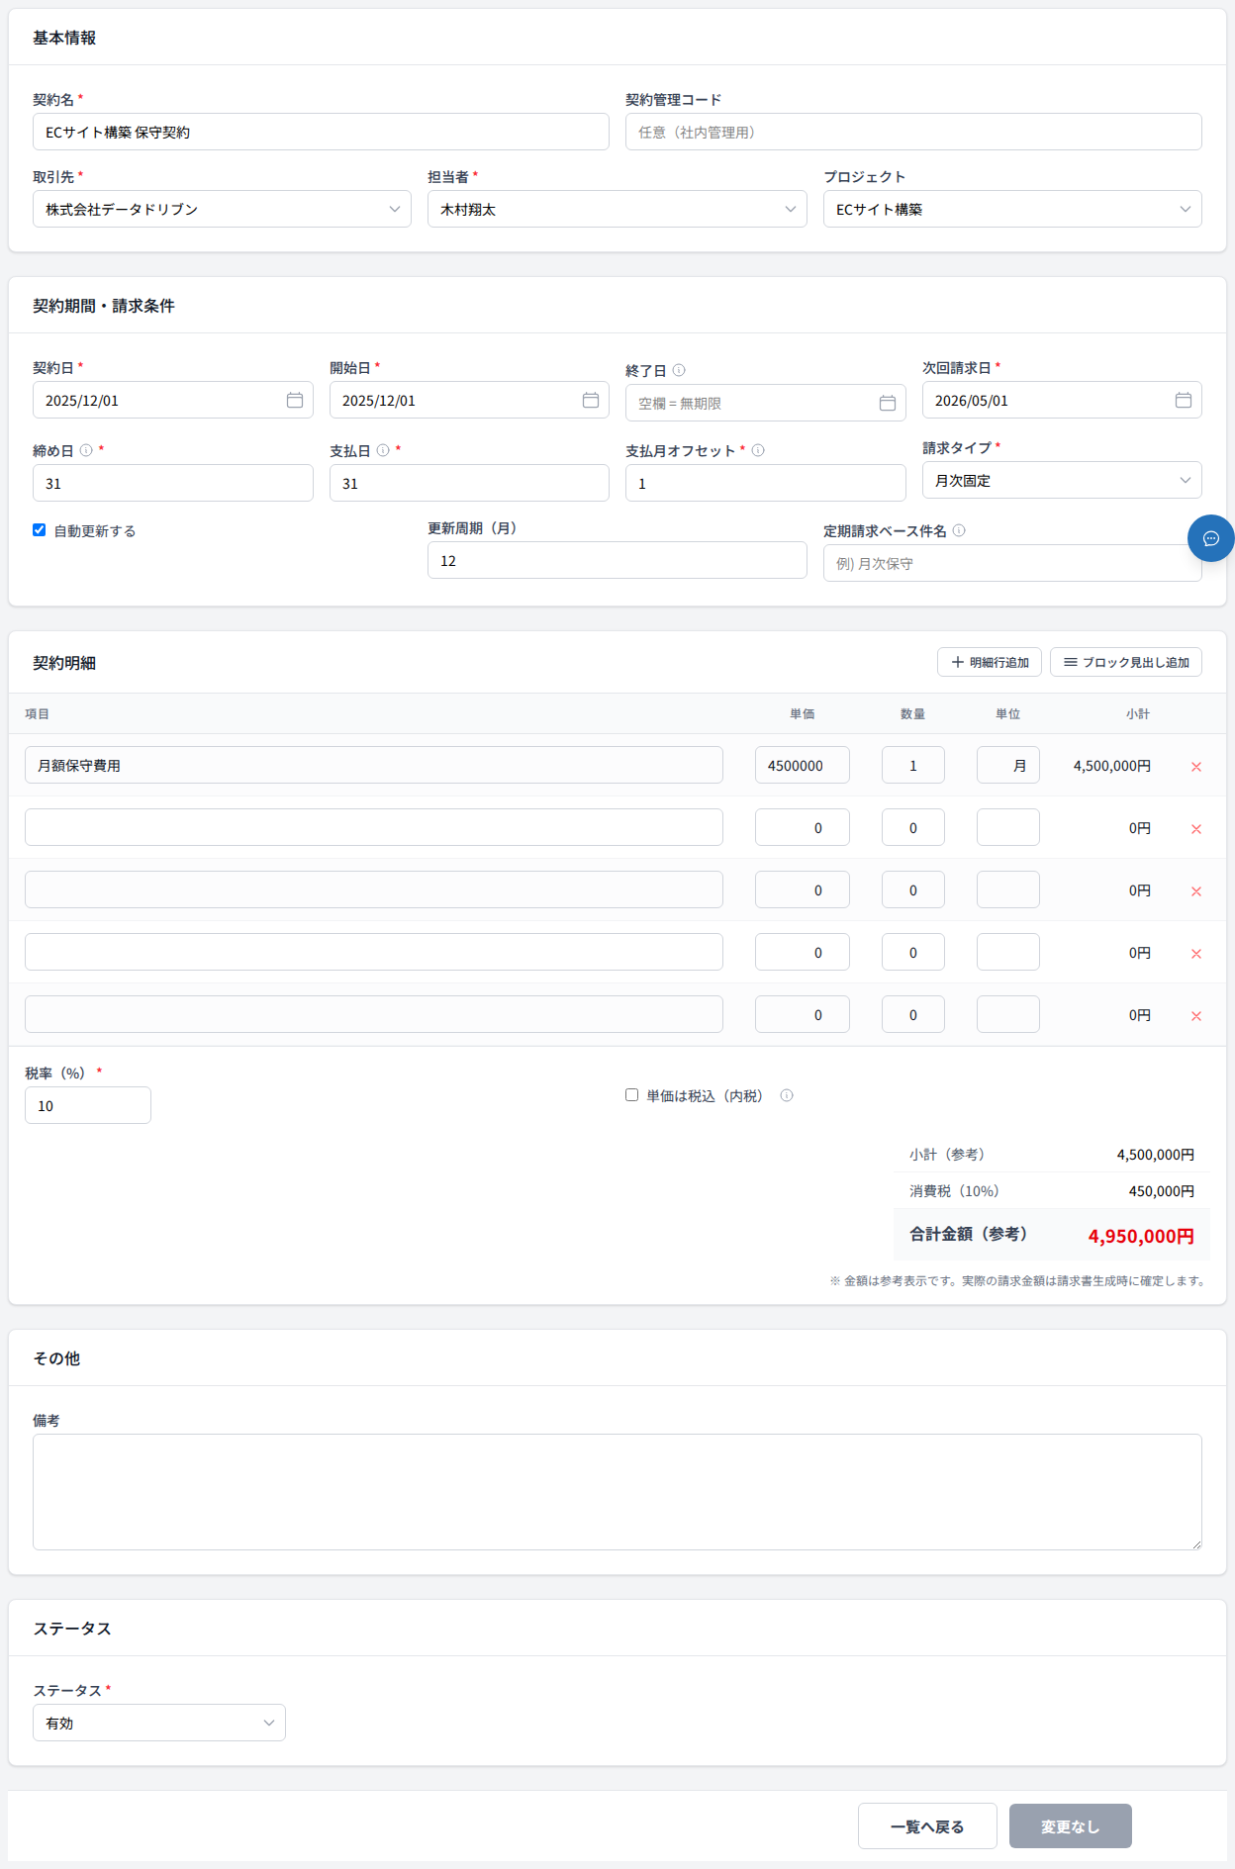
Task: Open the calendar icon for 次回請求日
Action: 1184,400
